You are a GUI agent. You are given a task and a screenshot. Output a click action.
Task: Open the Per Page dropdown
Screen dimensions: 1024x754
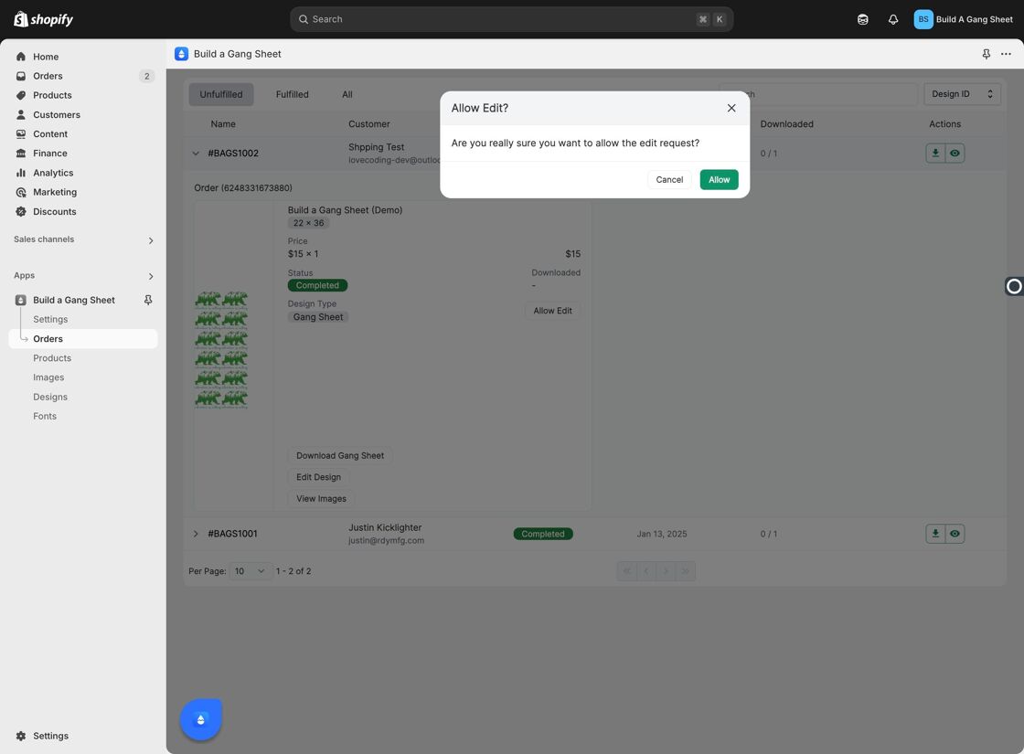tap(251, 571)
